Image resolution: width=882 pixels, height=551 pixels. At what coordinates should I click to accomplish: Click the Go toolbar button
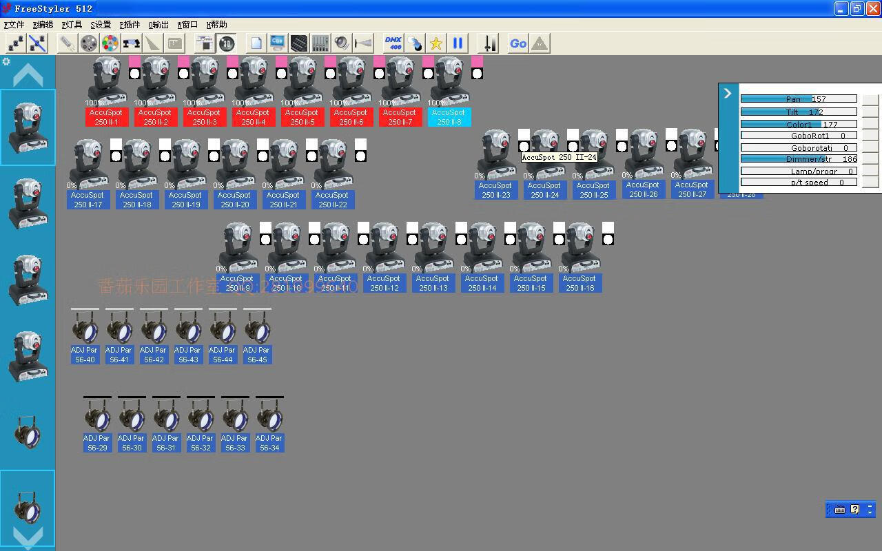(517, 43)
